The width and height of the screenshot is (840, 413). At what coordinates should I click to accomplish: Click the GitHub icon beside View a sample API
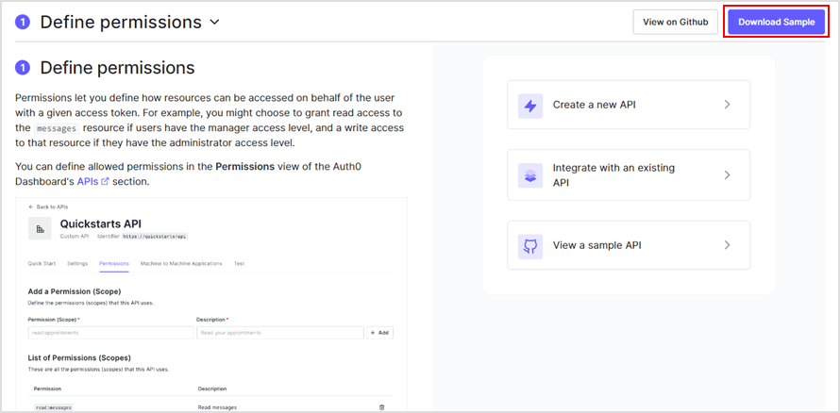point(530,245)
